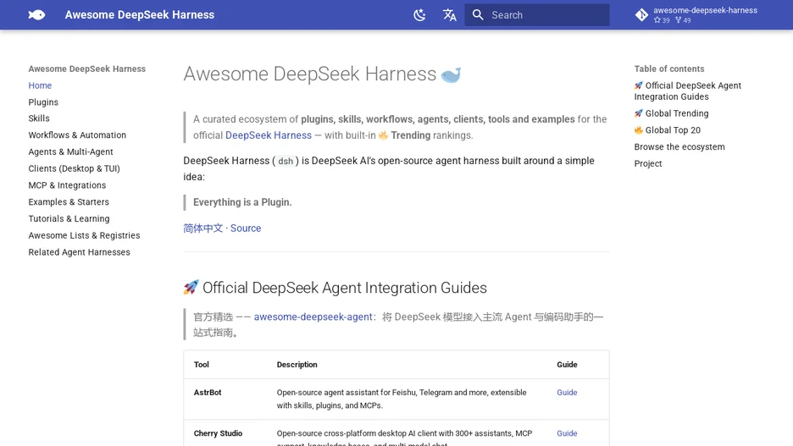Image resolution: width=793 pixels, height=446 pixels.
Task: Jump to Official DeepSeek Agent Integration Guides in contents
Action: (x=688, y=91)
